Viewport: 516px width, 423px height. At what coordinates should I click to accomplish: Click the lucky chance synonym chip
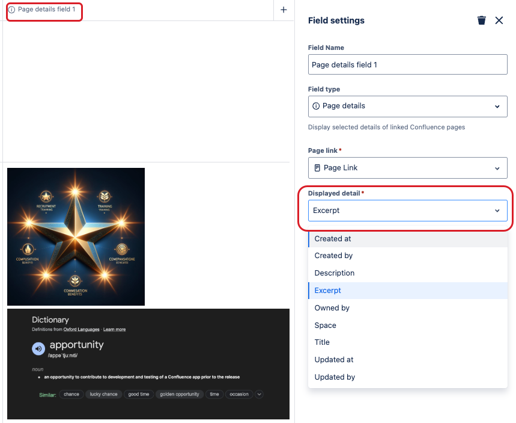[104, 394]
